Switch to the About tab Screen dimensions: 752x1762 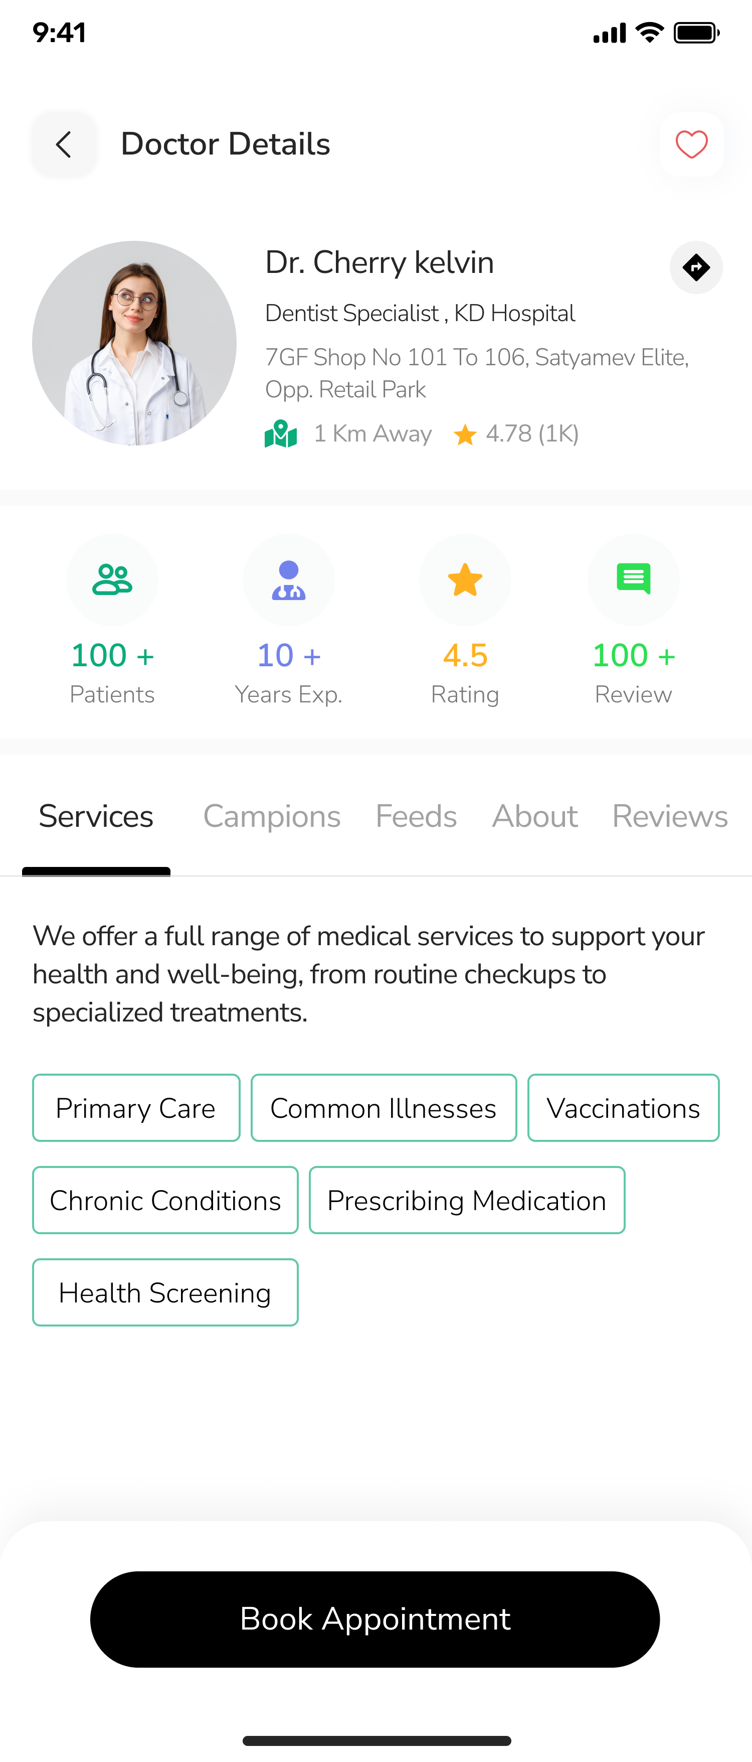pos(534,817)
